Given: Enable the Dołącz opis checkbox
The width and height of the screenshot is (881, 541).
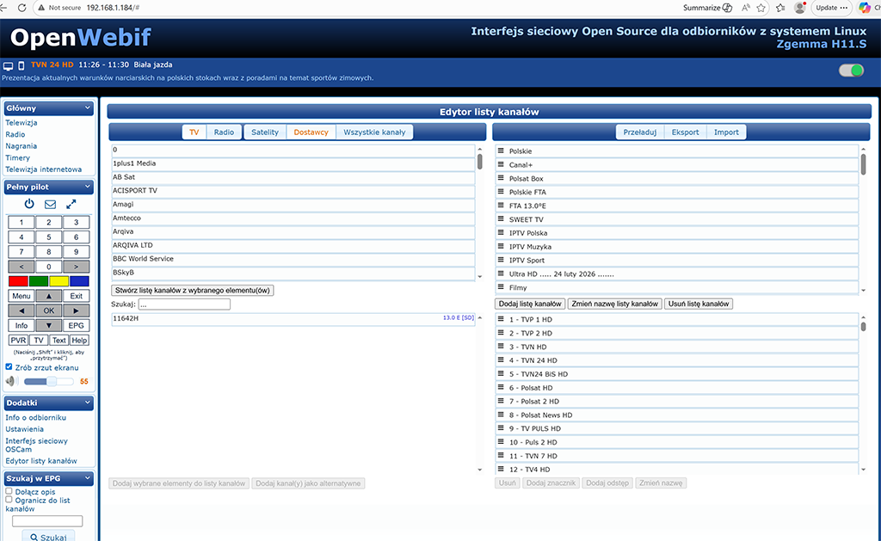Looking at the screenshot, I should [x=9, y=492].
